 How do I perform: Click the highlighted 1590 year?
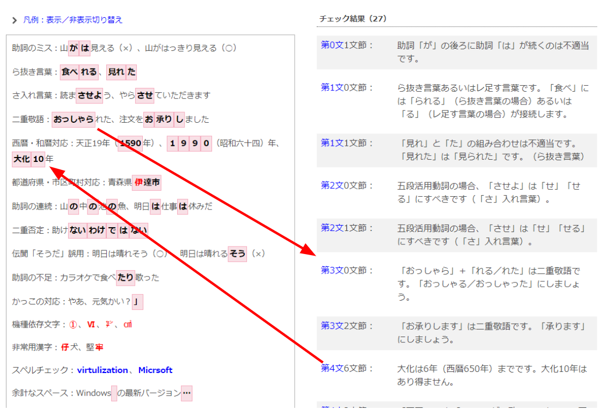tap(131, 143)
